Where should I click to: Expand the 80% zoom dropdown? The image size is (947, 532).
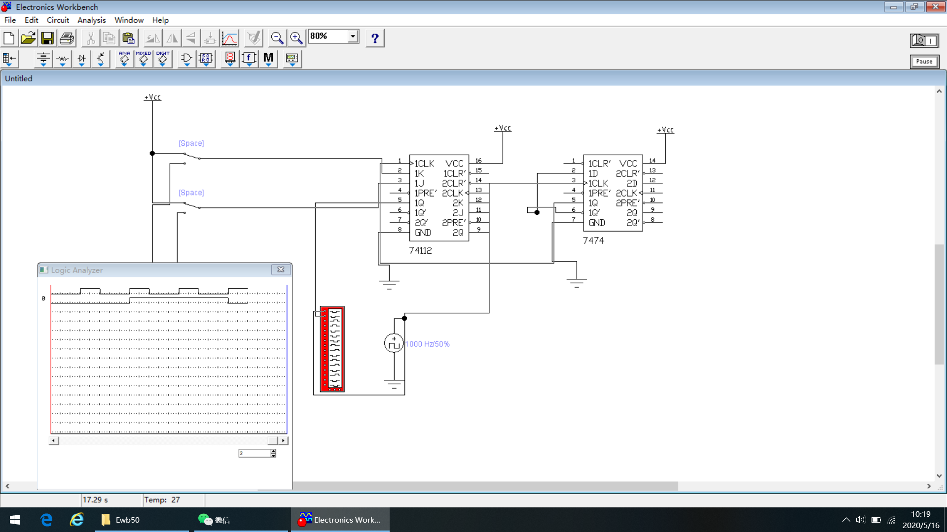pyautogui.click(x=353, y=36)
